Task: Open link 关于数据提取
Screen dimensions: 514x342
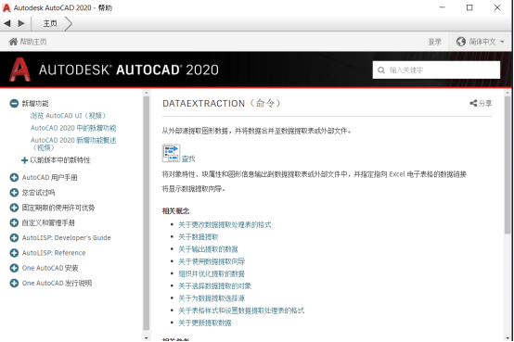Action: pyautogui.click(x=199, y=237)
